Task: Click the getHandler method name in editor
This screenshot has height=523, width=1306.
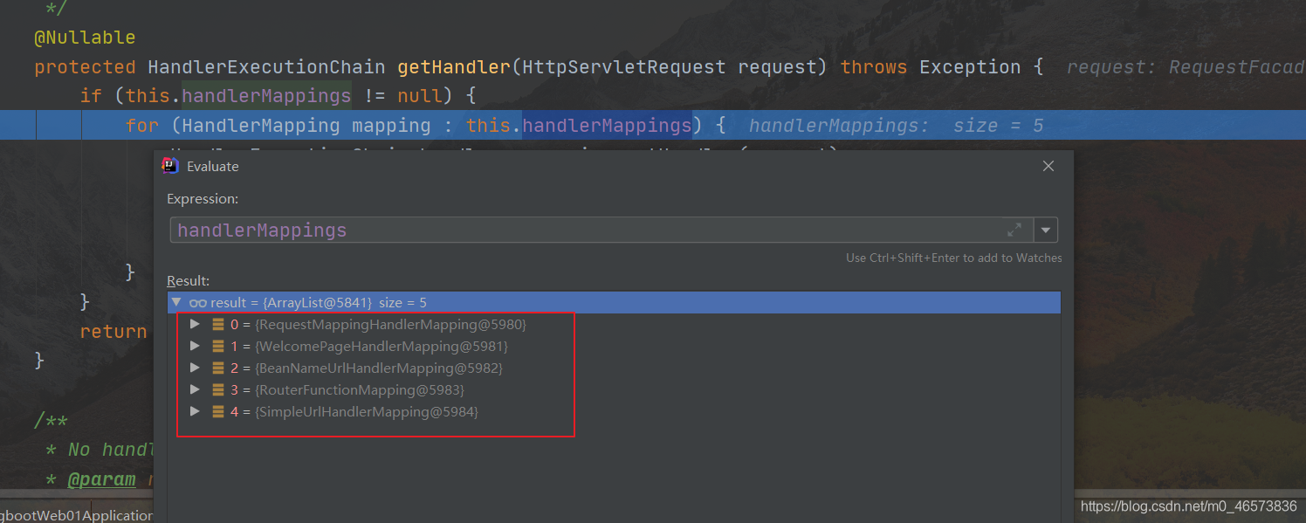Action: [x=454, y=67]
